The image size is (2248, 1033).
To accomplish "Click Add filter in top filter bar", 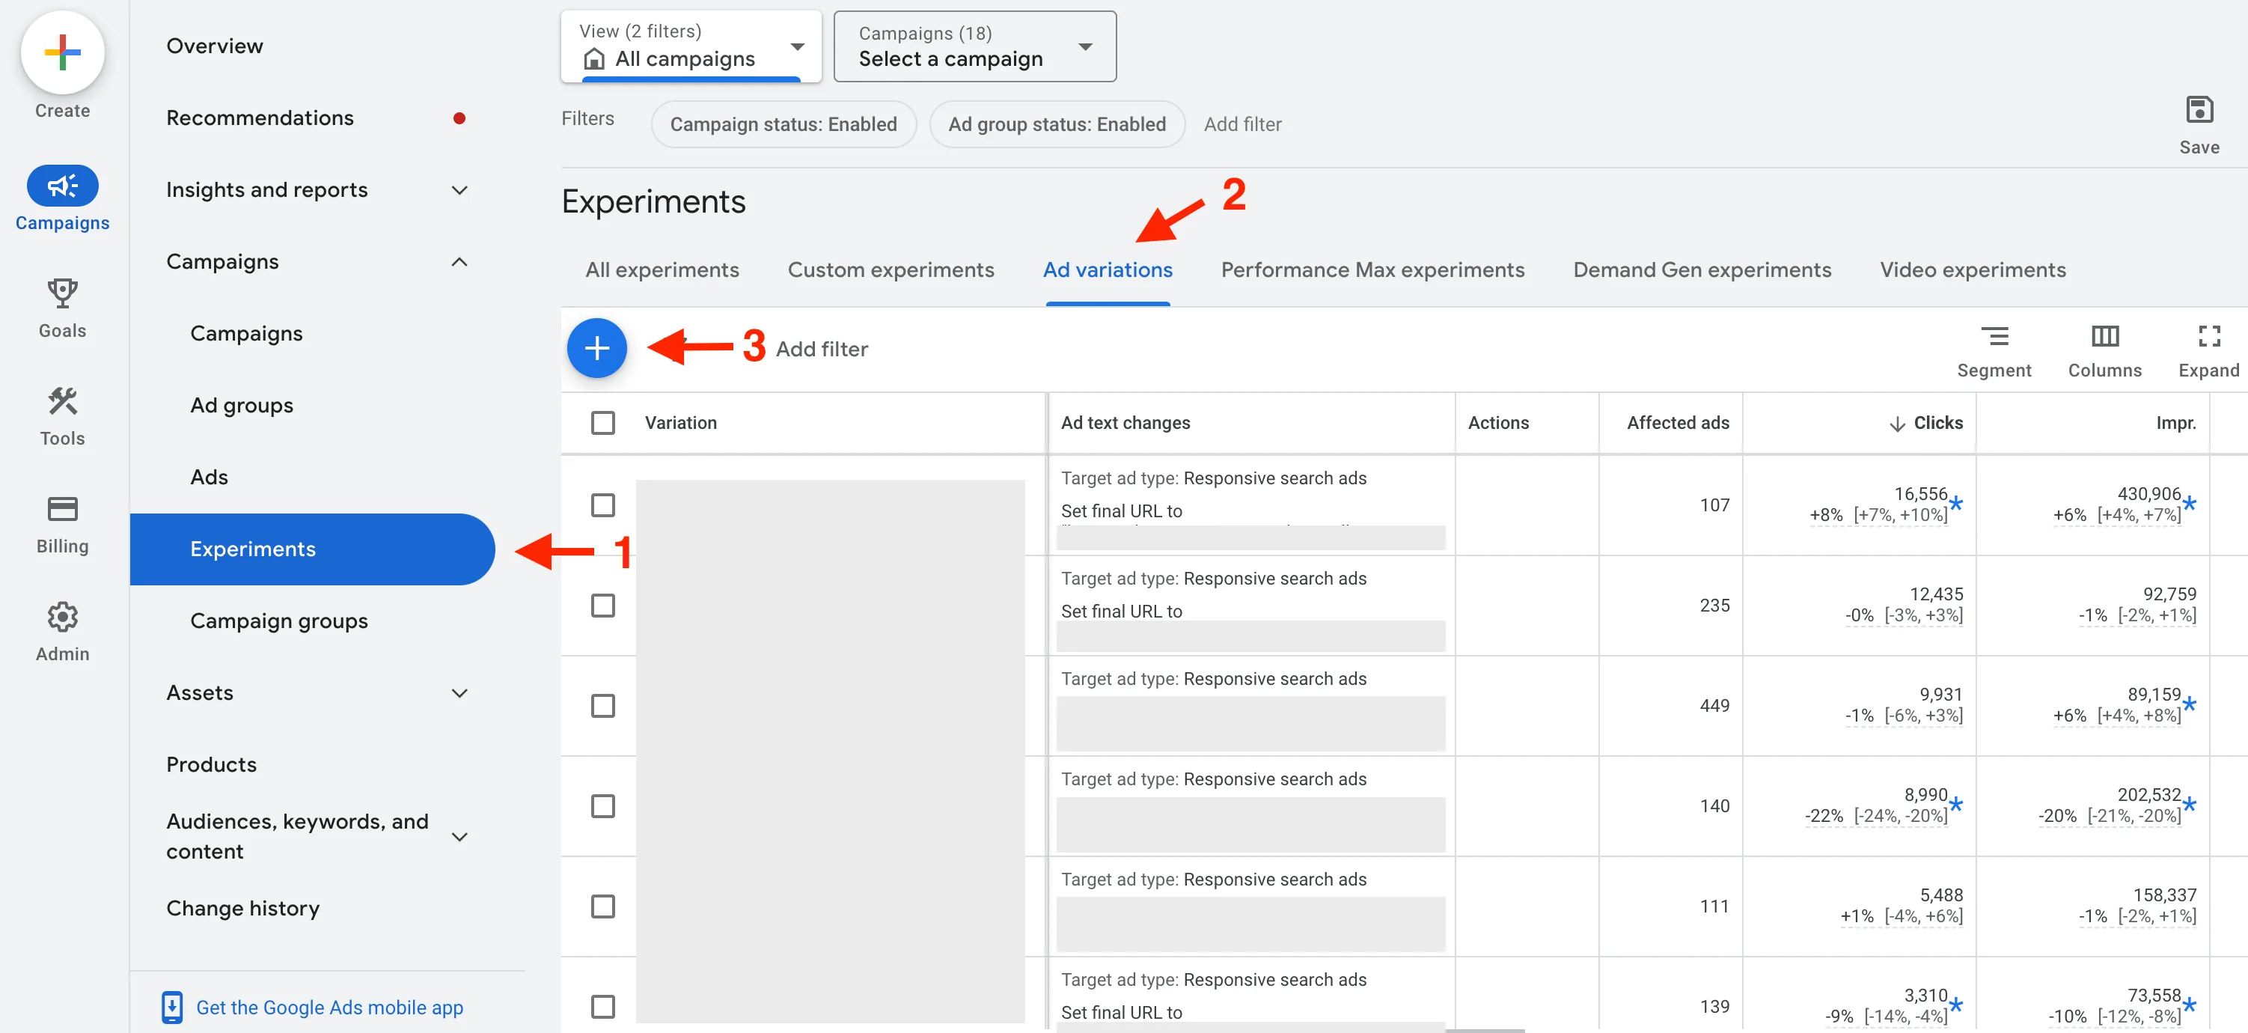I will (1241, 124).
